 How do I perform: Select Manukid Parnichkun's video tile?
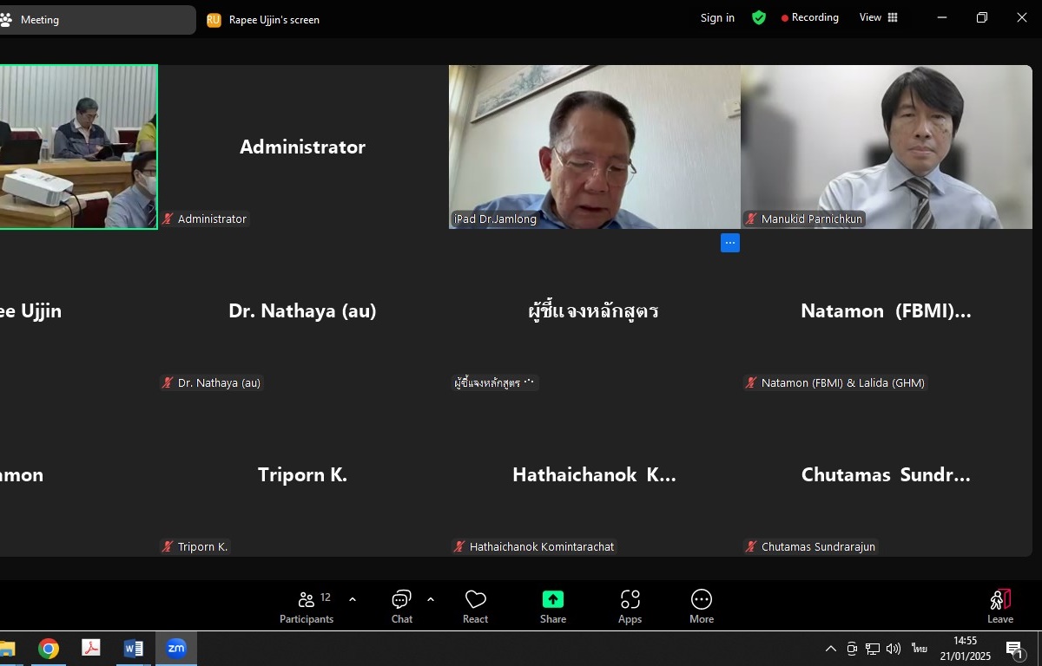[886, 147]
